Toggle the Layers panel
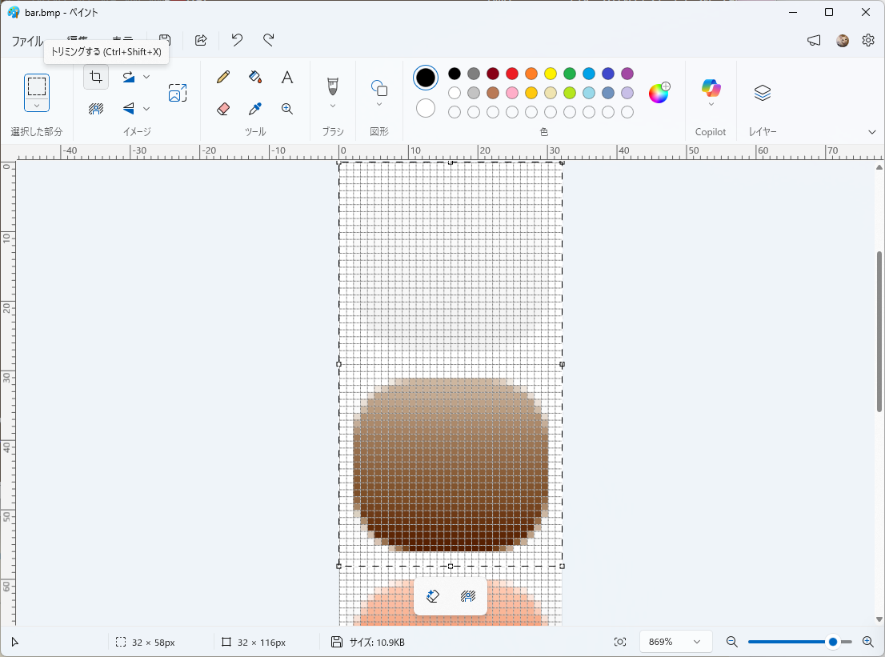885x657 pixels. [x=763, y=93]
